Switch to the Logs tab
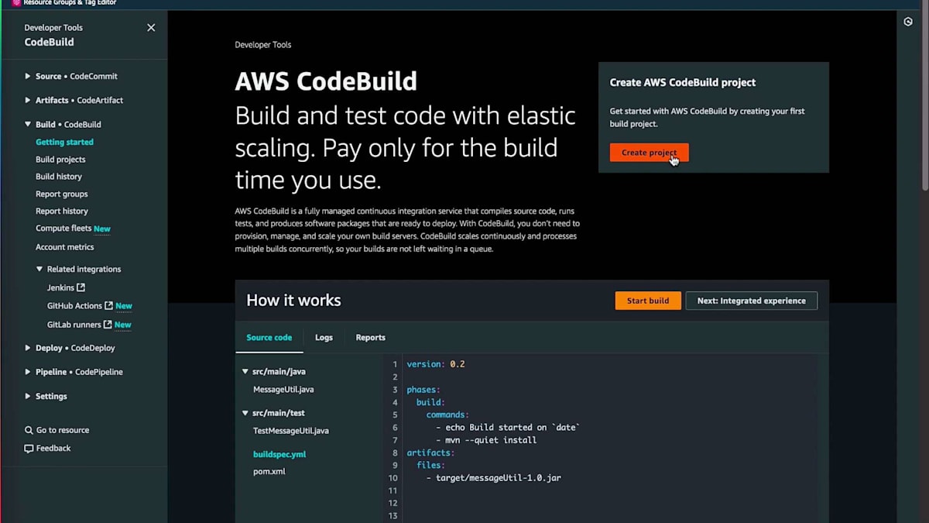This screenshot has height=523, width=929. click(x=324, y=337)
